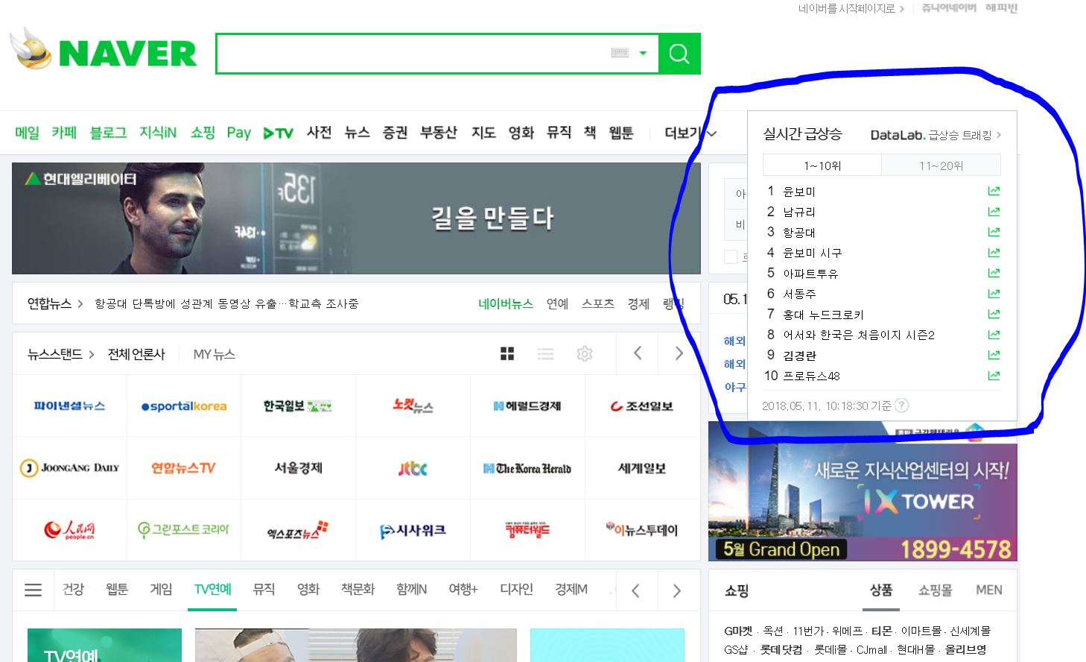
Task: Click the green magnifier search button
Action: tap(679, 54)
